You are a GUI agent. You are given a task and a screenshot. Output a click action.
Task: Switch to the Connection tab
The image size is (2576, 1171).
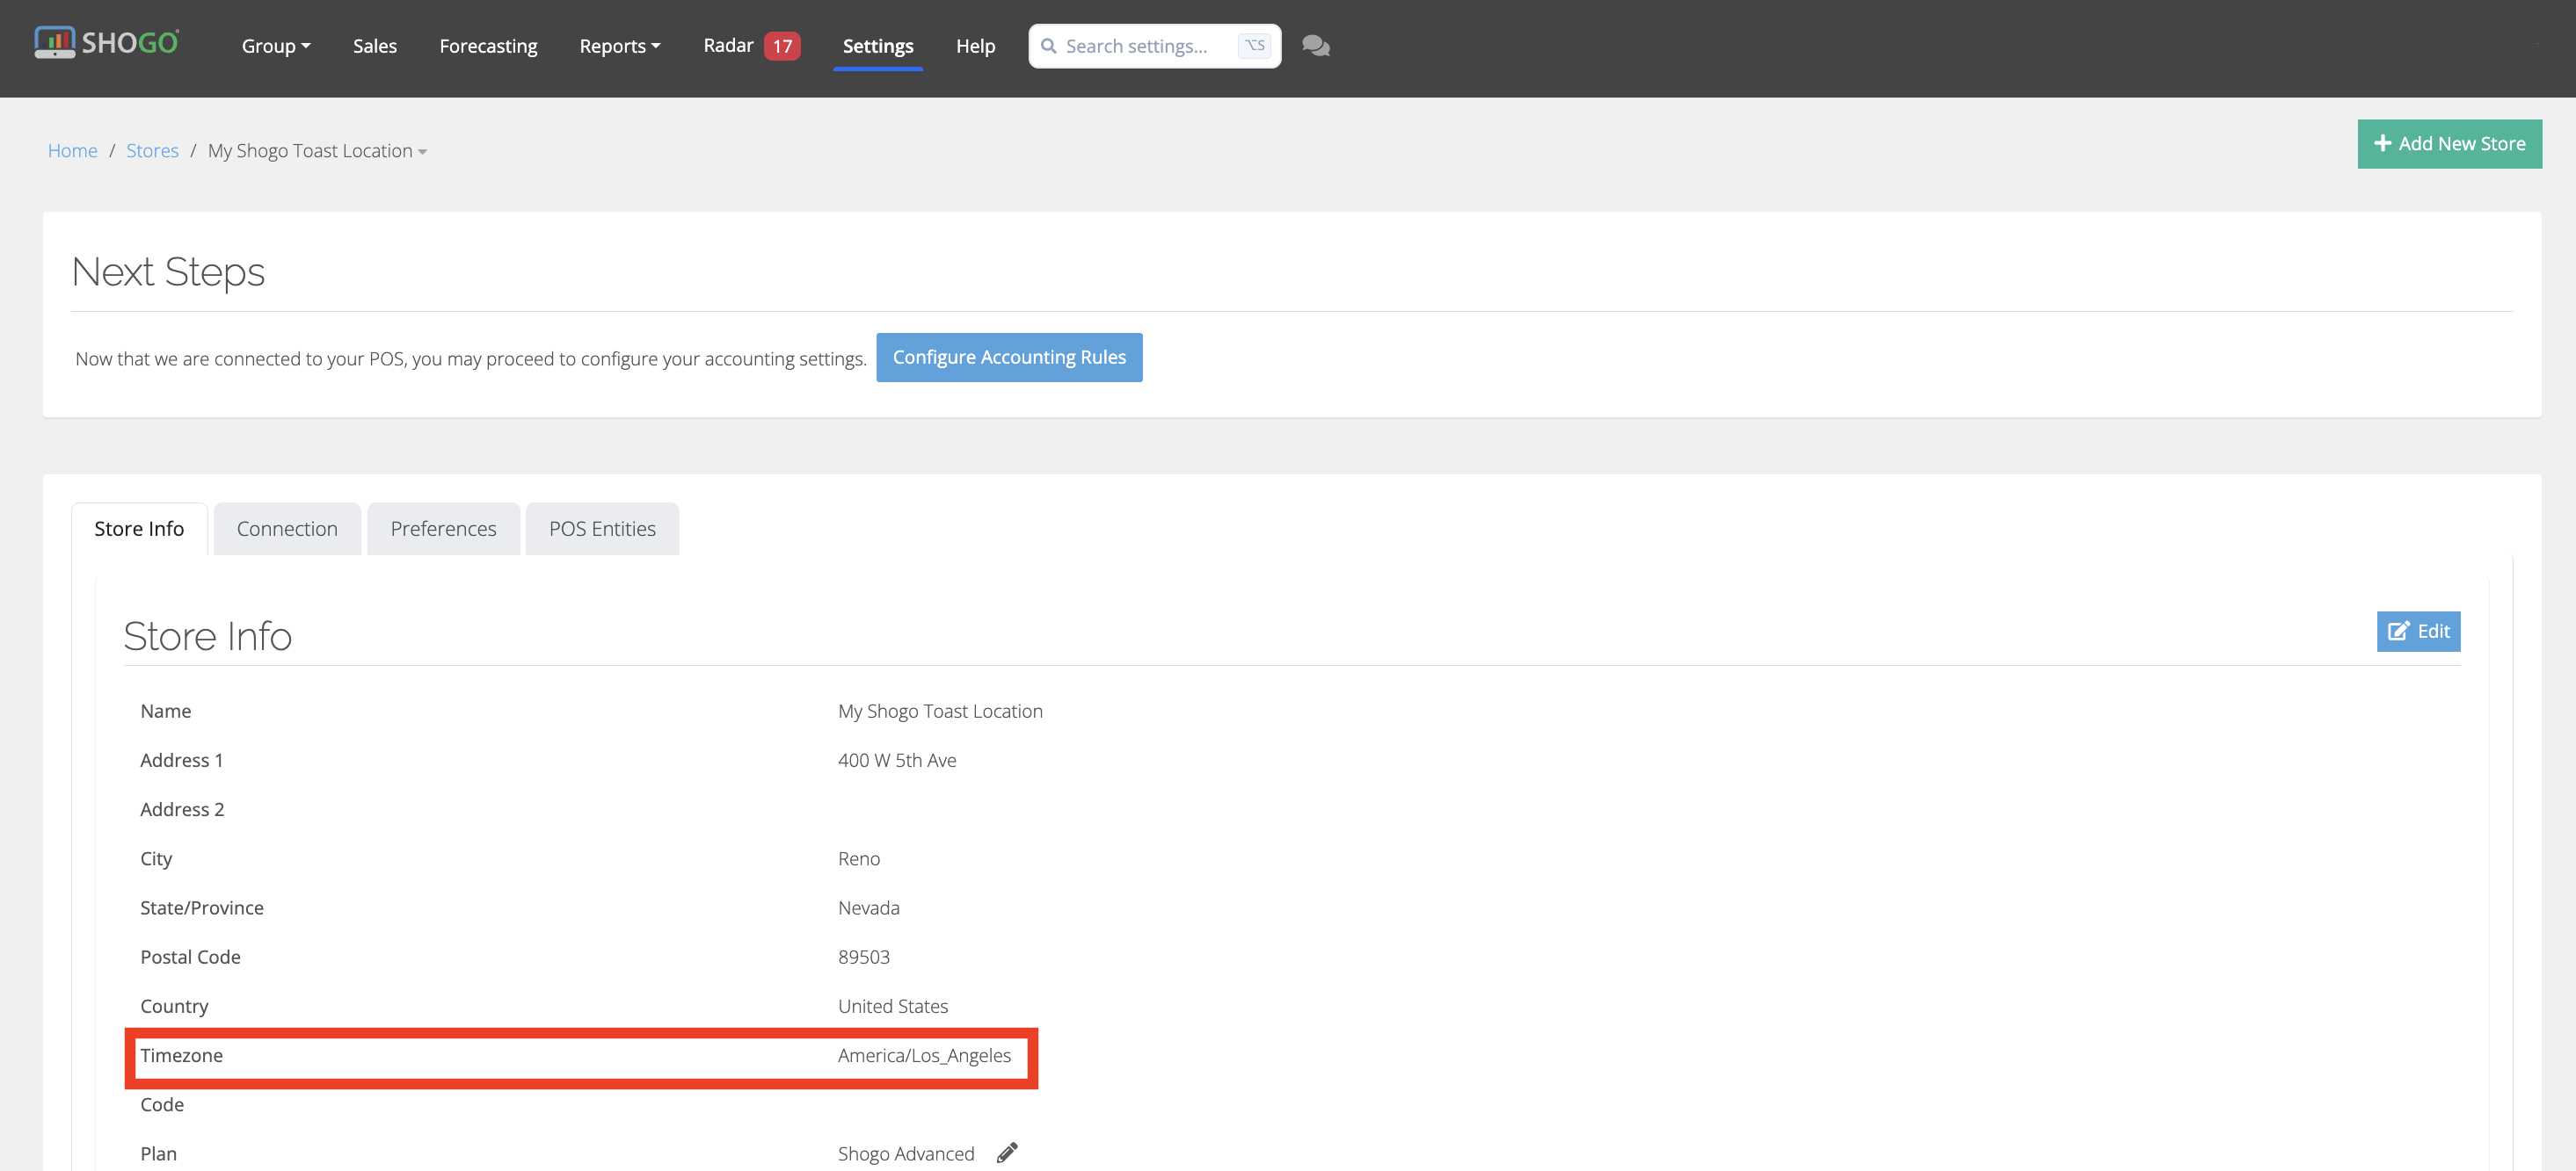tap(287, 529)
